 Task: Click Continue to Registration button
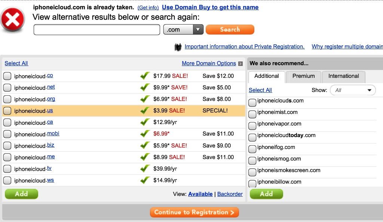(194, 212)
